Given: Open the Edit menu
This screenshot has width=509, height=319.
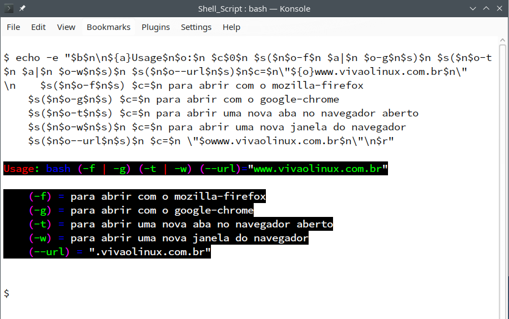Looking at the screenshot, I should 38,27.
